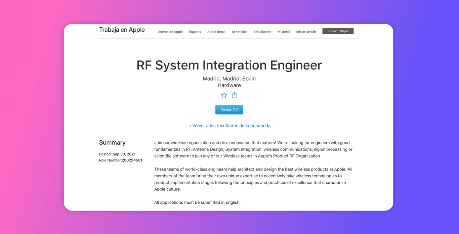Click the Summary section heading
Viewport: 459px width, 234px height.
tap(112, 142)
